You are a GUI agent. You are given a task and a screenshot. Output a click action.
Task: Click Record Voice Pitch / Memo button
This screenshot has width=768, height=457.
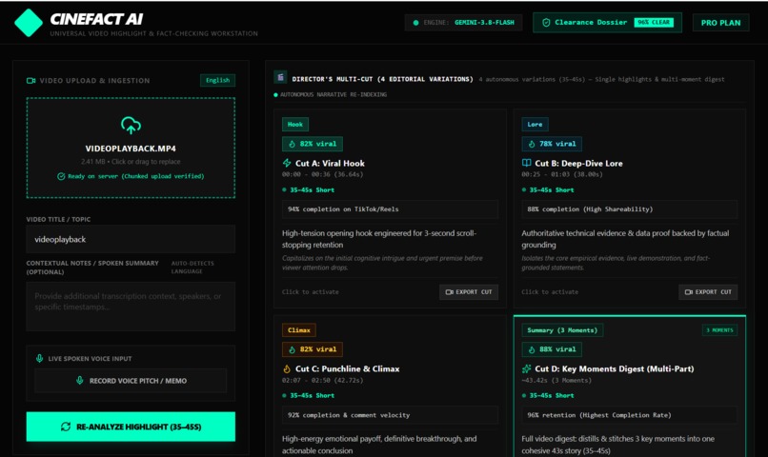[x=131, y=381]
